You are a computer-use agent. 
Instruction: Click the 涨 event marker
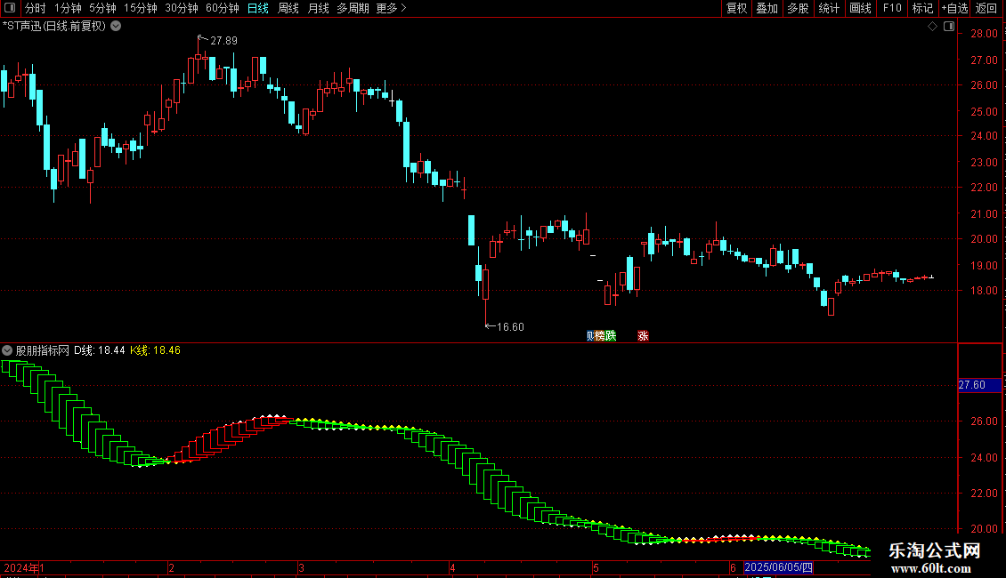pyautogui.click(x=643, y=336)
